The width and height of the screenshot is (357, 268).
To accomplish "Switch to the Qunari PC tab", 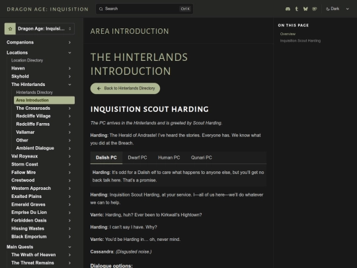I will [201, 157].
